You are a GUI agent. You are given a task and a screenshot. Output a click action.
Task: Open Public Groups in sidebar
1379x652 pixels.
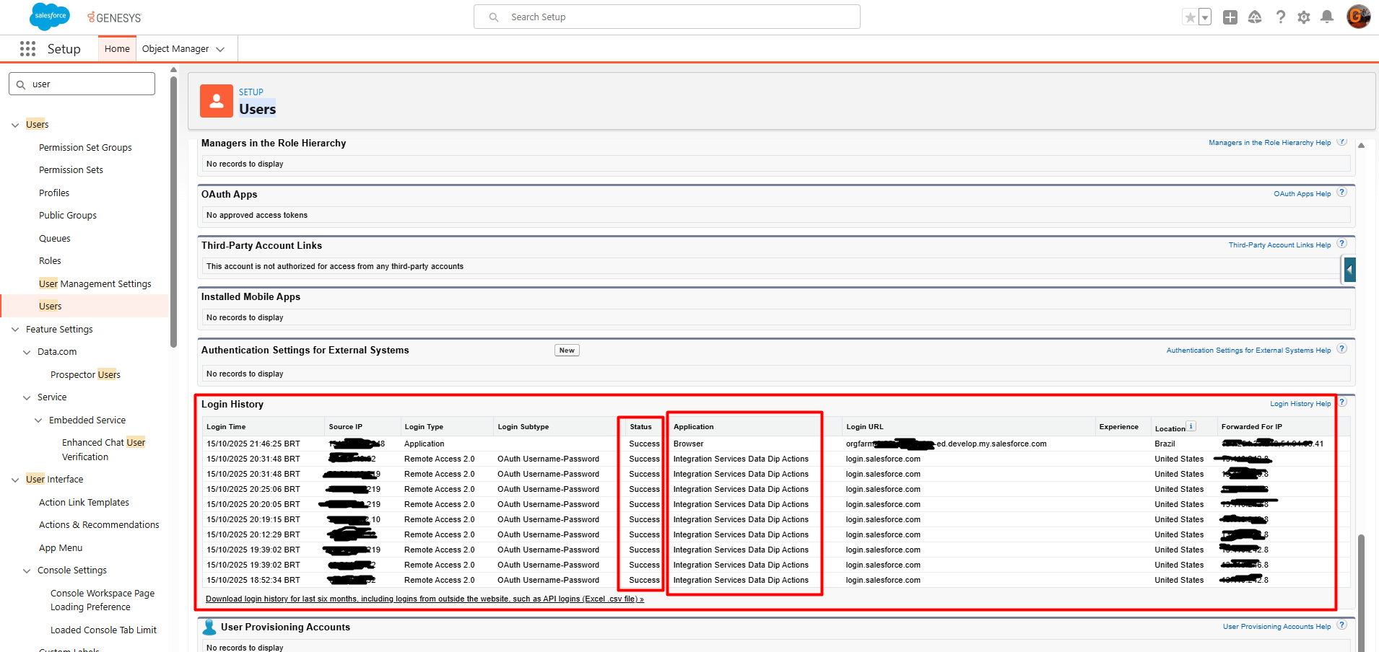pyautogui.click(x=68, y=216)
